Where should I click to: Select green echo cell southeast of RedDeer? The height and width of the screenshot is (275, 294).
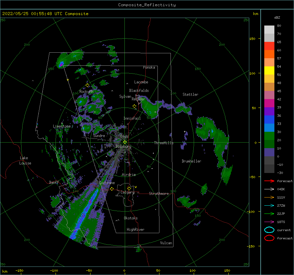pyautogui.click(x=151, y=108)
